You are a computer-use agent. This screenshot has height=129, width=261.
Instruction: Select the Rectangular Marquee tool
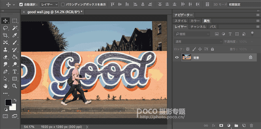[x=15, y=21]
